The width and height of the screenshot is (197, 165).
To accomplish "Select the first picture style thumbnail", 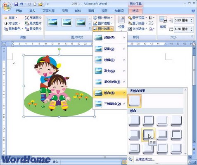I will [x=53, y=22].
